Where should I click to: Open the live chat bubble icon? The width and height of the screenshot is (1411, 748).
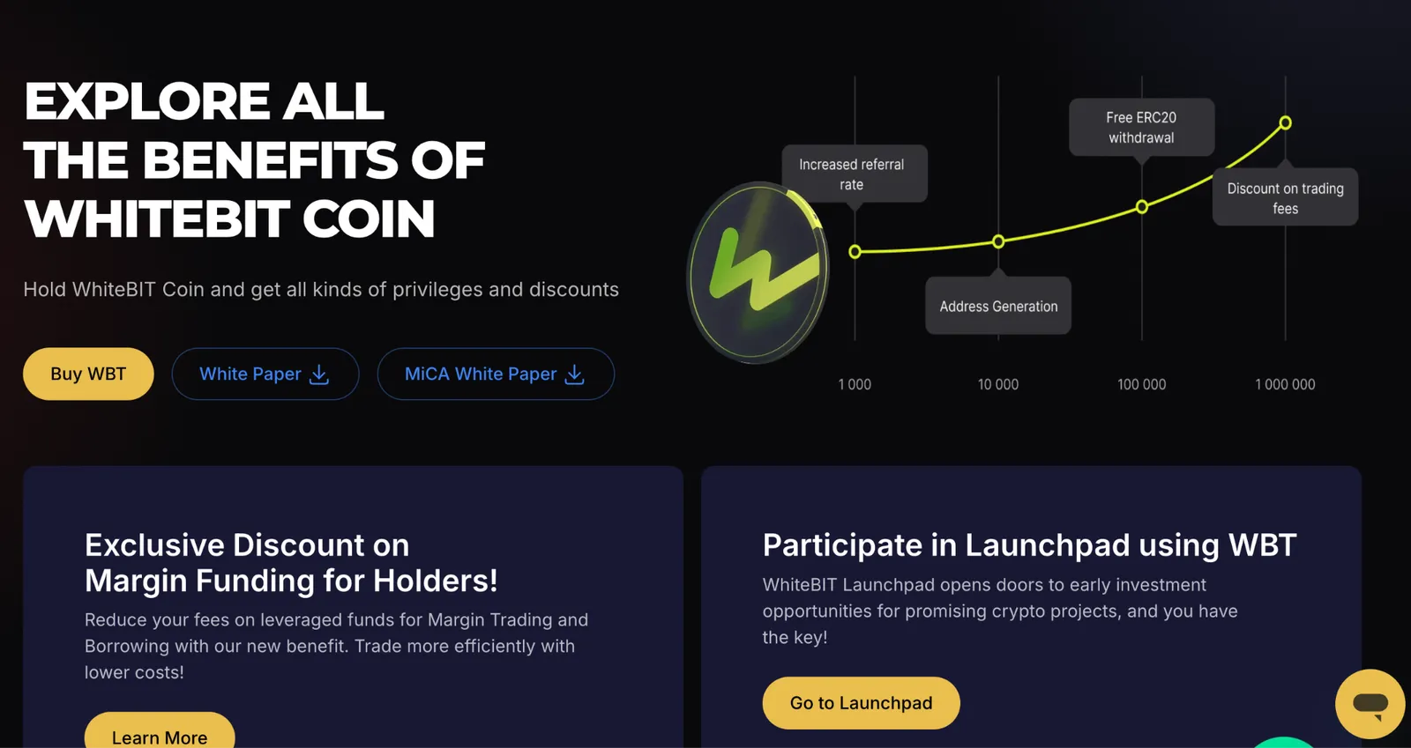(1370, 704)
